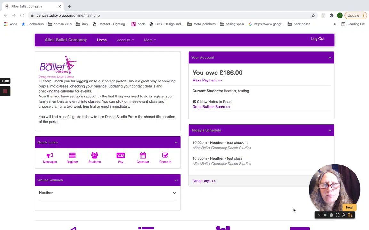Image resolution: width=369 pixels, height=230 pixels.
Task: Click the browser forward arrow
Action: (x=14, y=15)
